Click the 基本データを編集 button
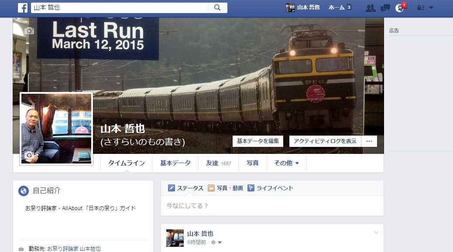The height and width of the screenshot is (252, 453). click(257, 141)
